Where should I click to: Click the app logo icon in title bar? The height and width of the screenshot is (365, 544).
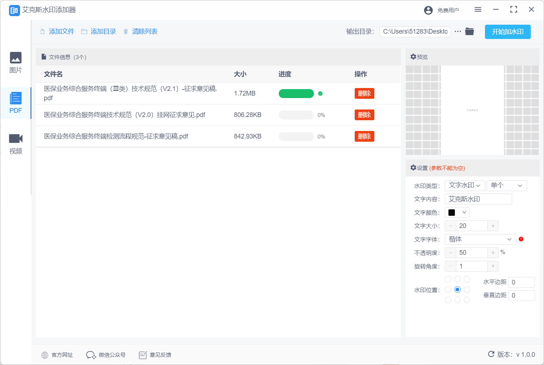pos(14,10)
